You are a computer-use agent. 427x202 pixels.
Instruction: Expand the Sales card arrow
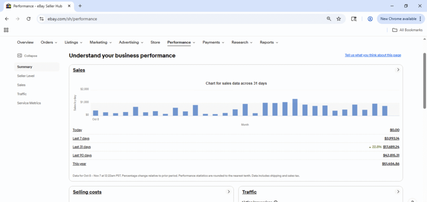pyautogui.click(x=398, y=70)
